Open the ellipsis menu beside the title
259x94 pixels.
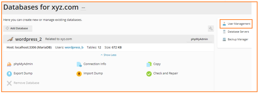[x=83, y=8]
